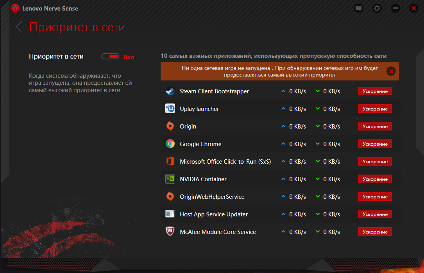Click the Origin app icon

click(x=170, y=126)
